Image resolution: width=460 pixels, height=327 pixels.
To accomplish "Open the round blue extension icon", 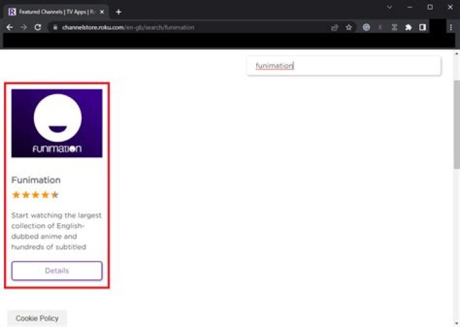I will coord(366,27).
